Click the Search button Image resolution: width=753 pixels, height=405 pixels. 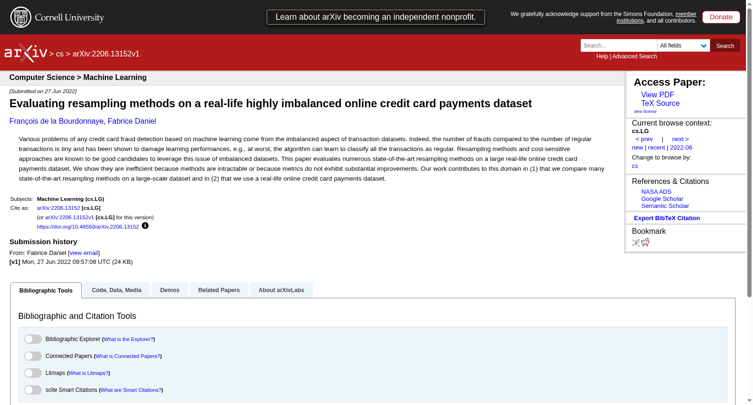(725, 46)
